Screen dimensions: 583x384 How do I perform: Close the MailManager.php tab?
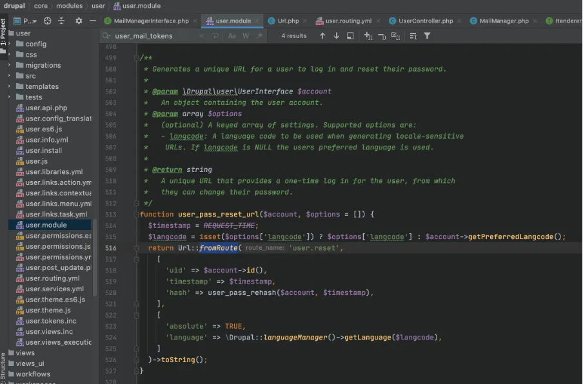tap(535, 21)
